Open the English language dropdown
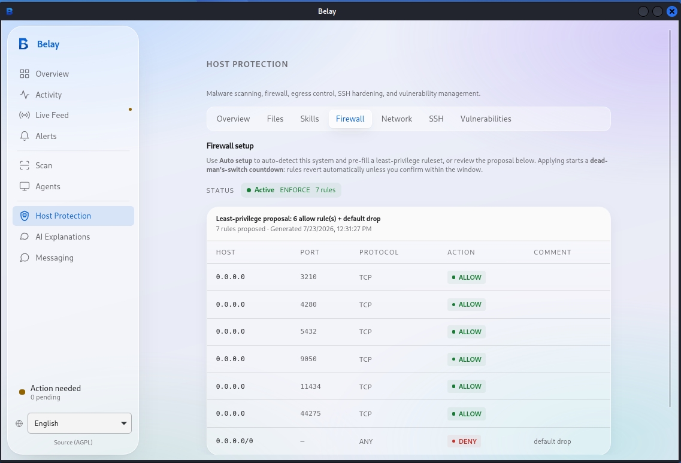This screenshot has width=681, height=463. 80,423
